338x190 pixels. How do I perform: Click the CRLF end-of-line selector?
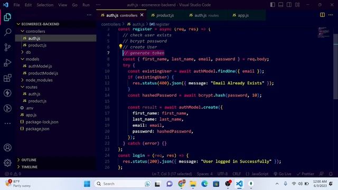pyautogui.click(x=237, y=174)
